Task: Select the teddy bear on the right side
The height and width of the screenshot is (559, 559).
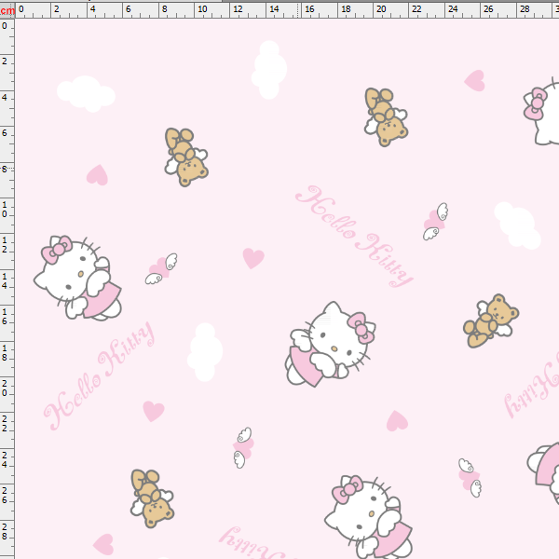Action: 490,320
